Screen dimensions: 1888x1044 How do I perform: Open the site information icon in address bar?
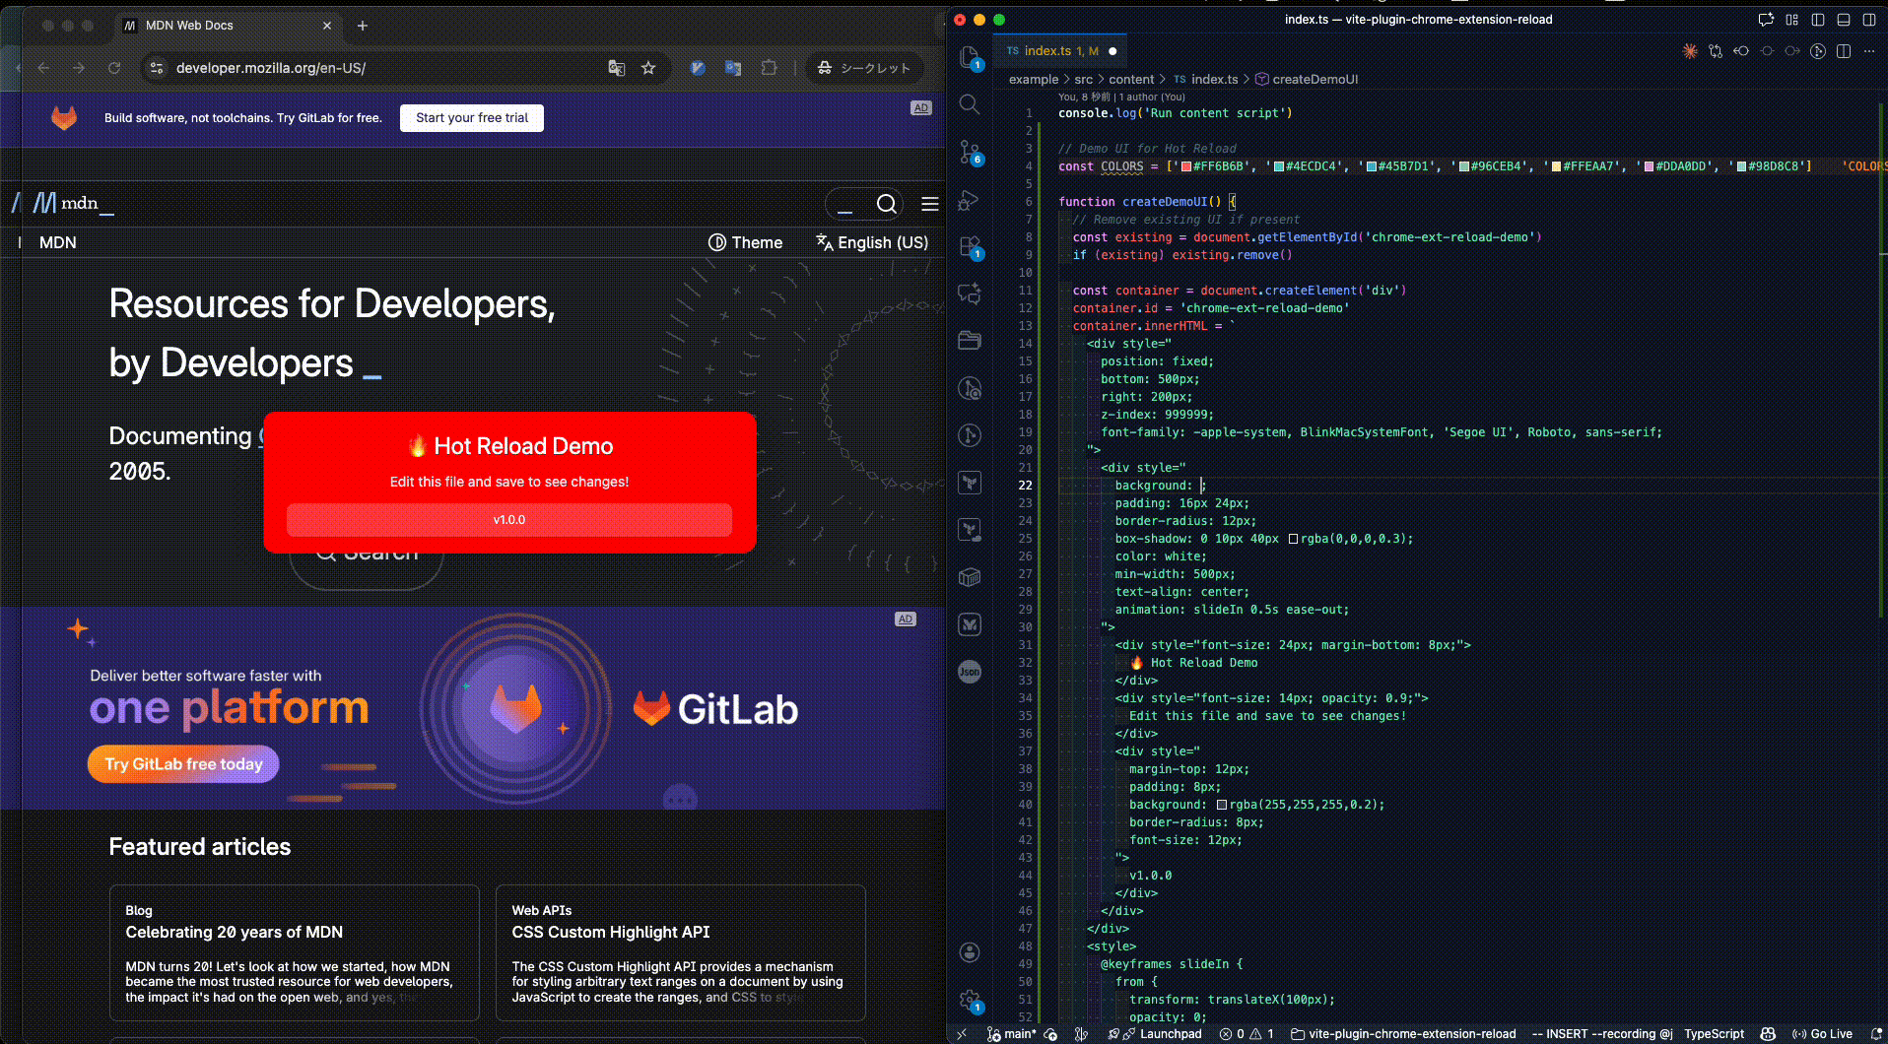pos(156,68)
